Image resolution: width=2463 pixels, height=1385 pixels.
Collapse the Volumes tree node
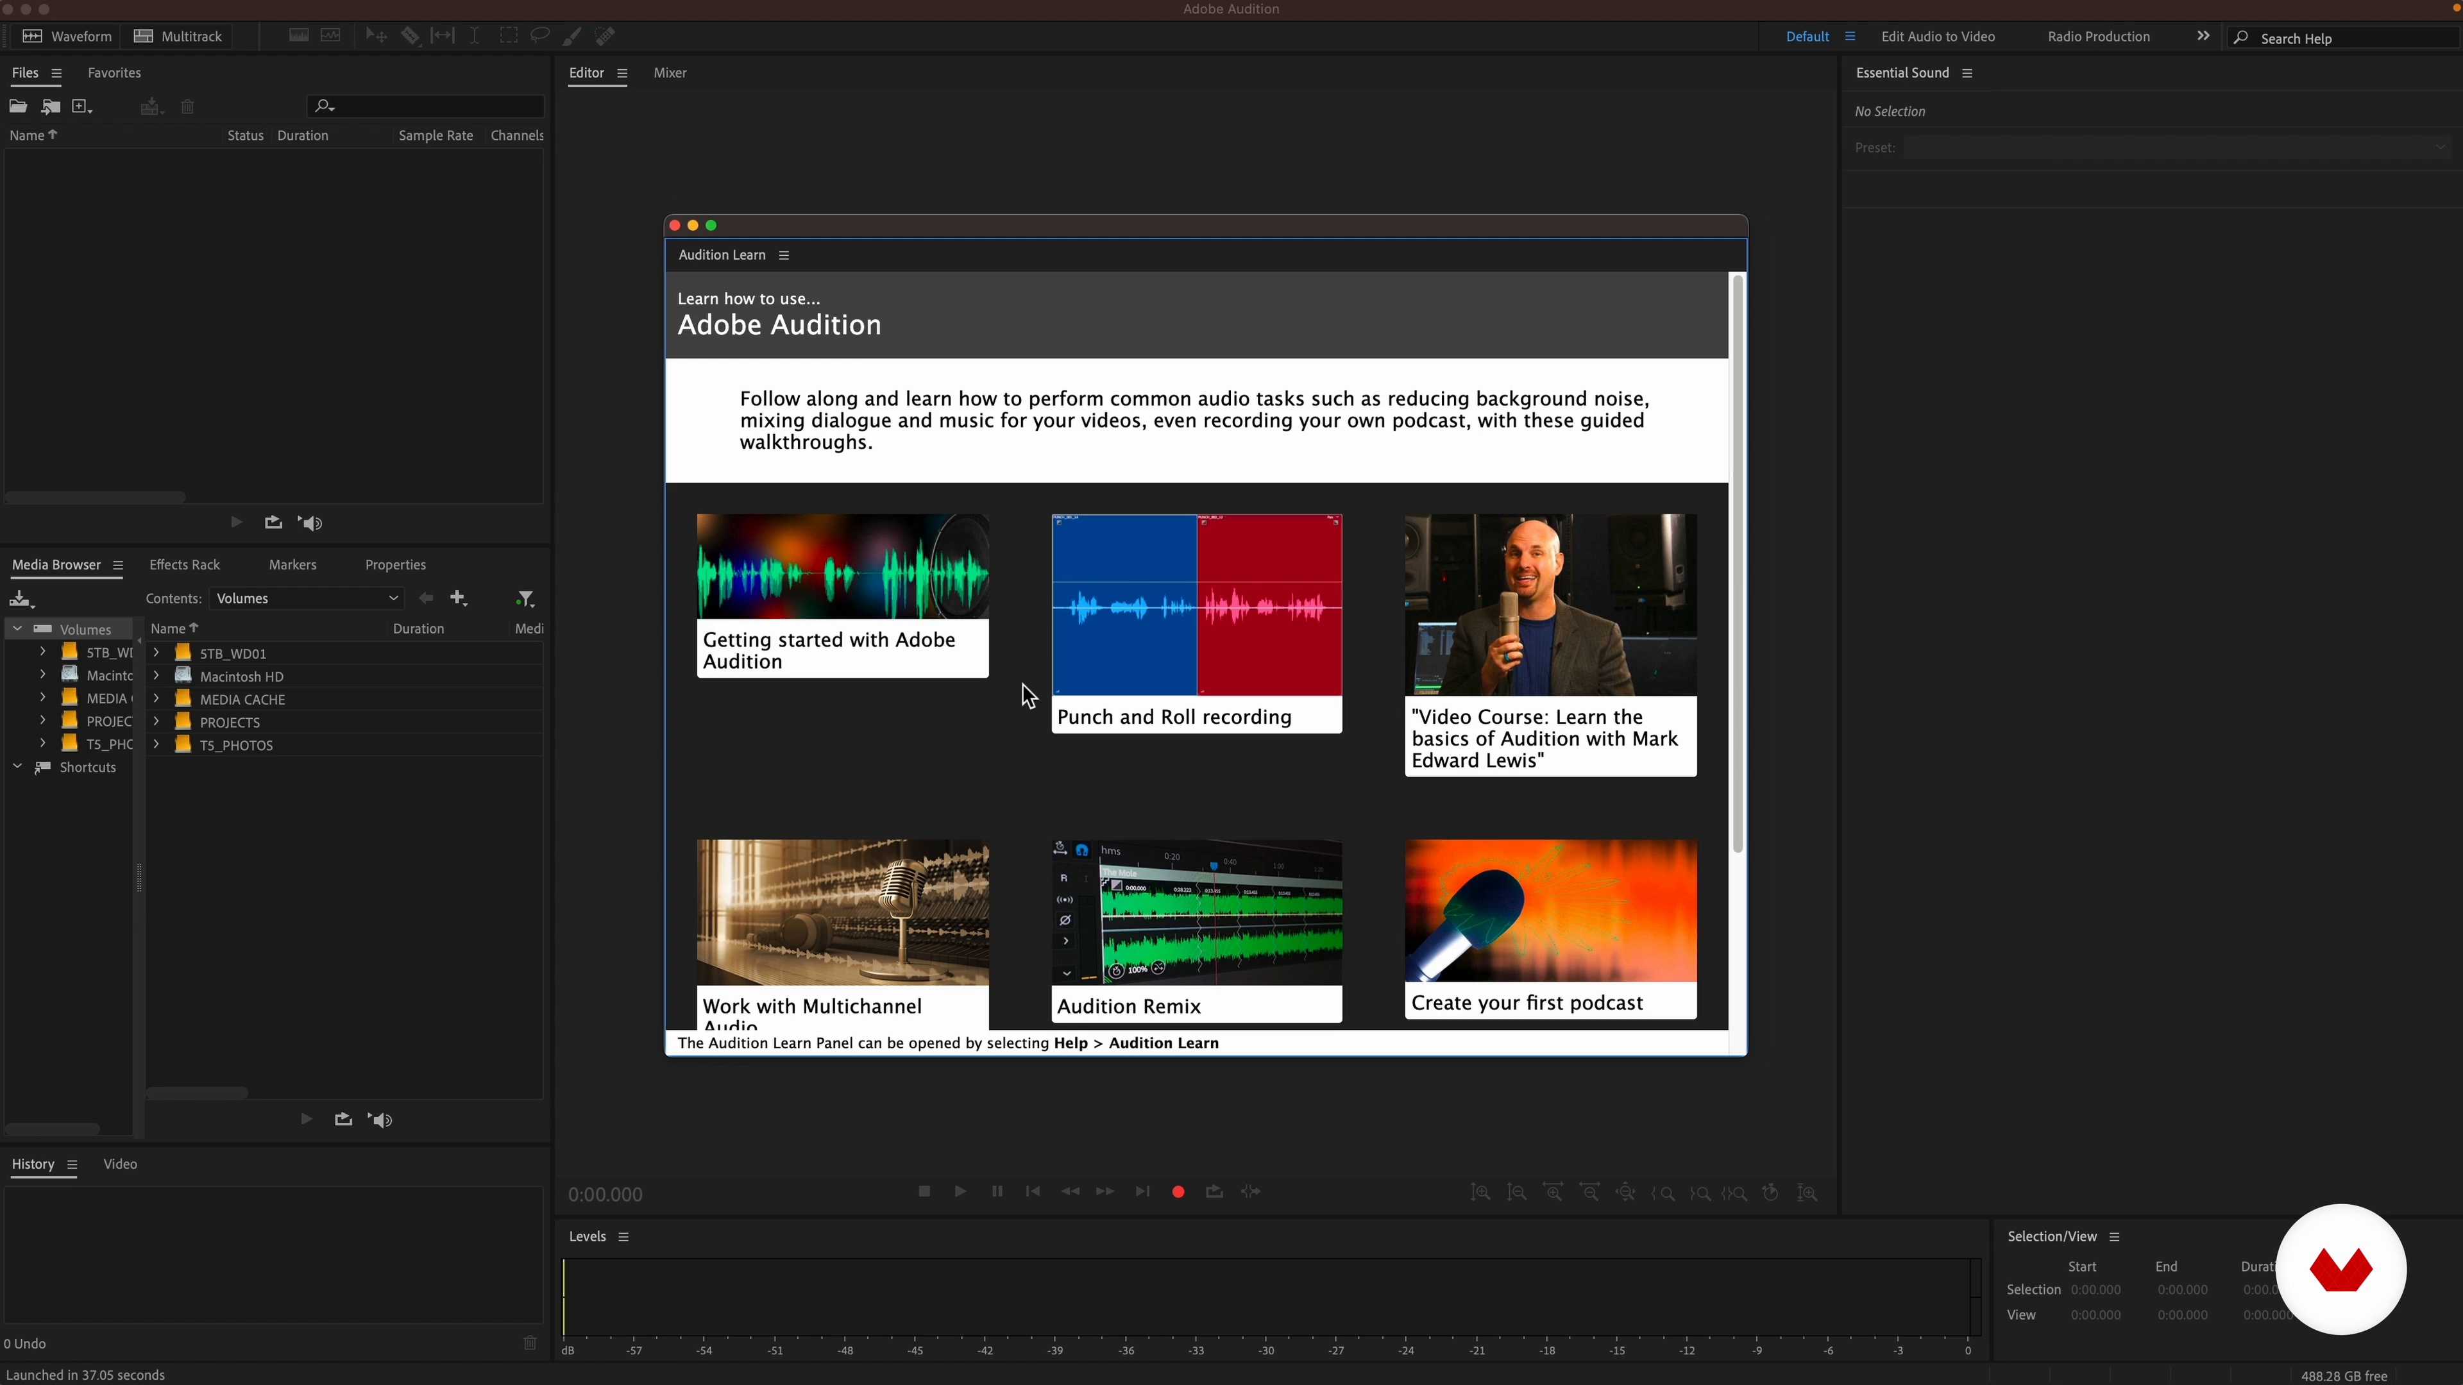[17, 629]
